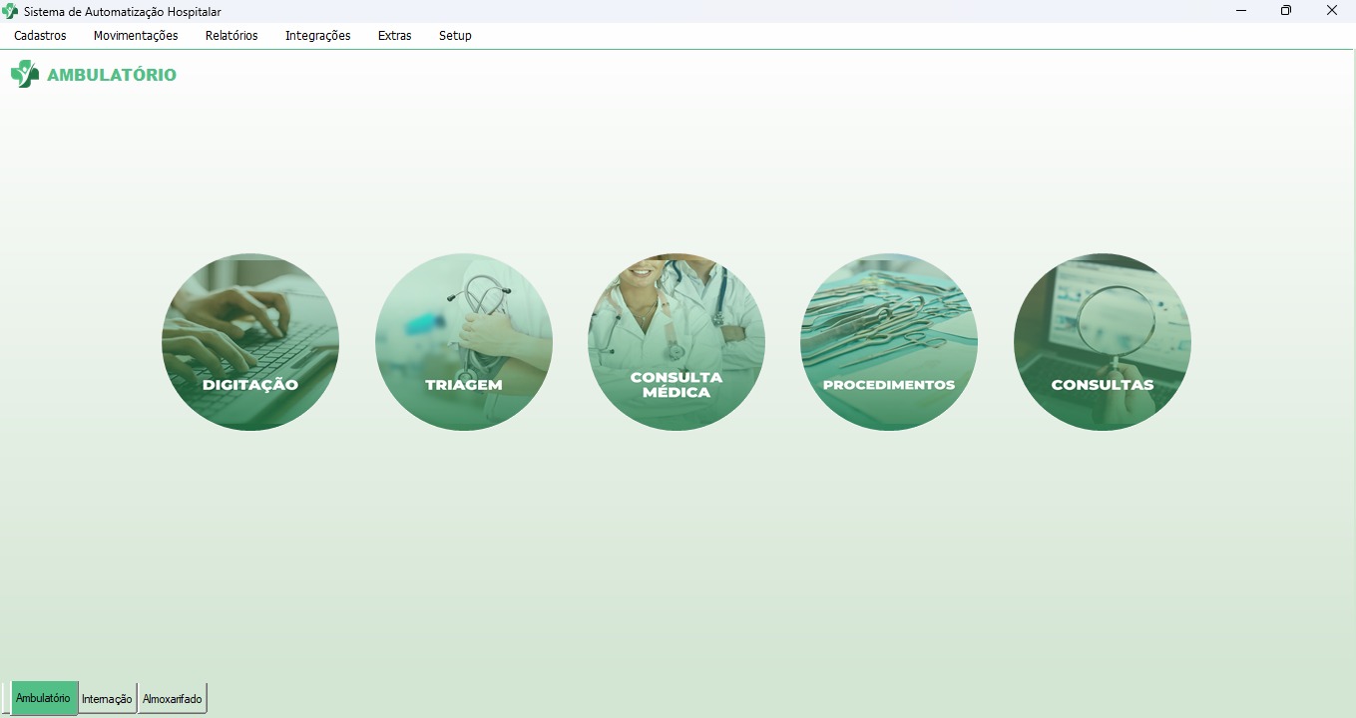This screenshot has height=718, width=1356.
Task: Click the AMBULATÓRIO heading text
Action: 112,75
